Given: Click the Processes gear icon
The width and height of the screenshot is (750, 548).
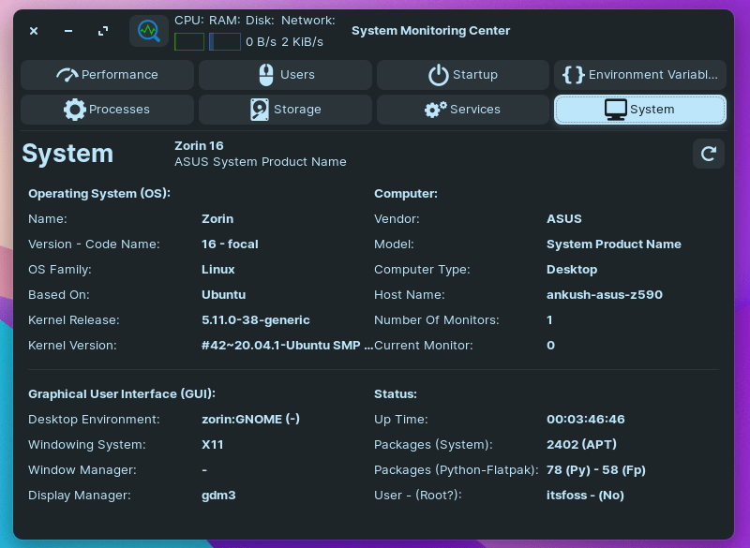Looking at the screenshot, I should (75, 110).
